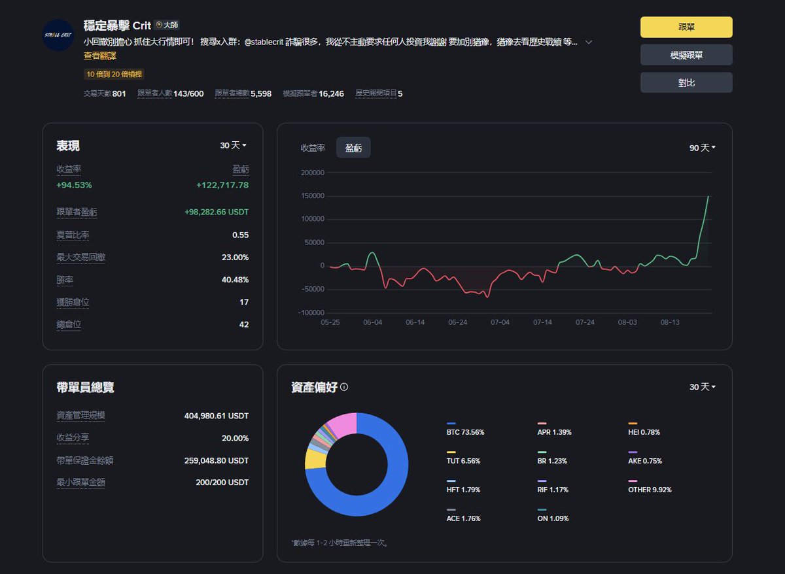Open the chart 90 天 period dropdown

tap(703, 148)
